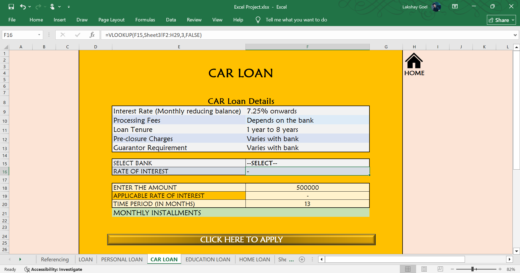Zoom out with minus button
This screenshot has width=520, height=273.
(x=452, y=269)
